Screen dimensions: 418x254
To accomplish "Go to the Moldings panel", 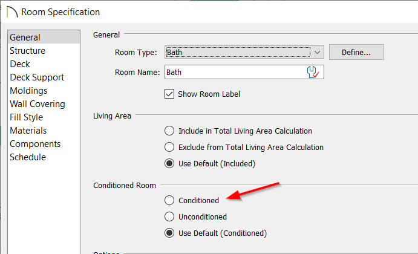I will click(28, 91).
